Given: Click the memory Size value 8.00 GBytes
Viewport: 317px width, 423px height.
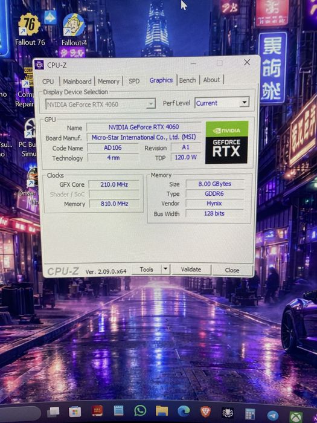Looking at the screenshot, I should click(x=215, y=184).
